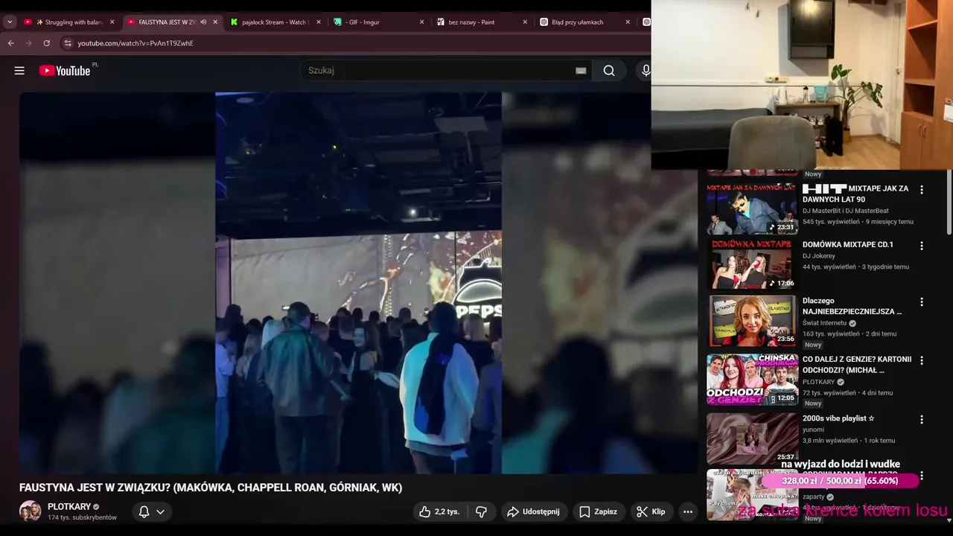Click DJ MasterBit i DJ MasterBeat channel

tap(846, 211)
